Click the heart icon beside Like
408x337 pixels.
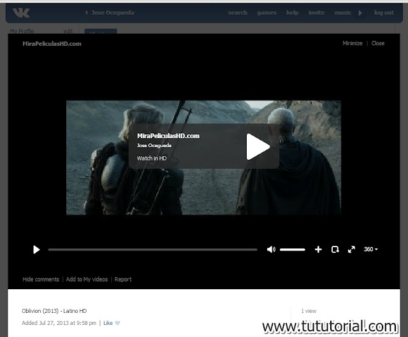pos(117,323)
